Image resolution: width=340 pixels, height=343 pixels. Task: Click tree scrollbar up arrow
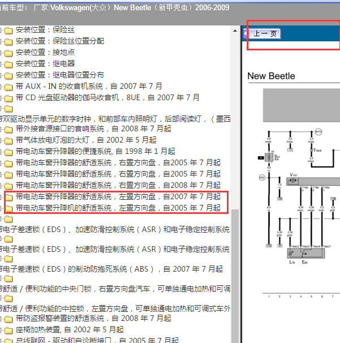point(235,31)
